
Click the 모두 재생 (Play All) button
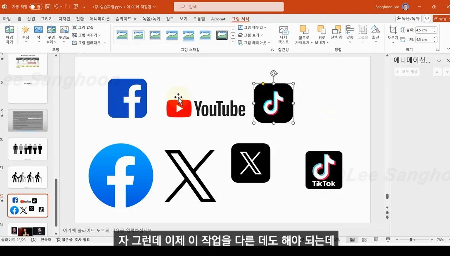pos(407,72)
